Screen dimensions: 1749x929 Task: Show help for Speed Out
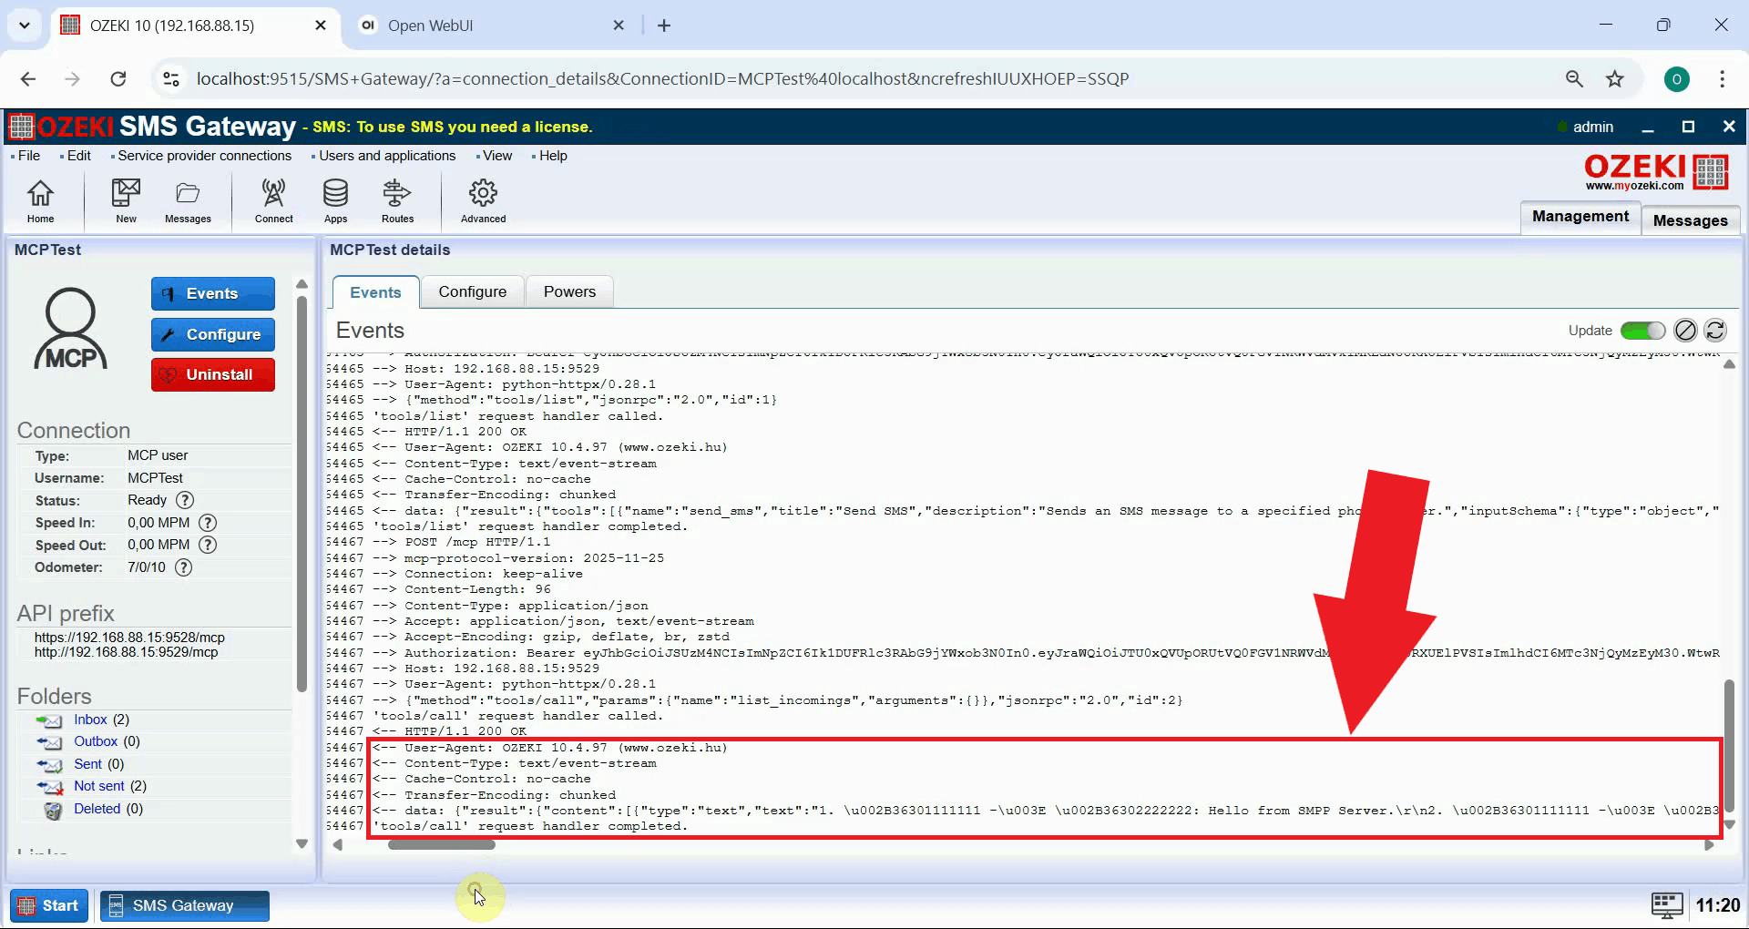click(x=208, y=545)
